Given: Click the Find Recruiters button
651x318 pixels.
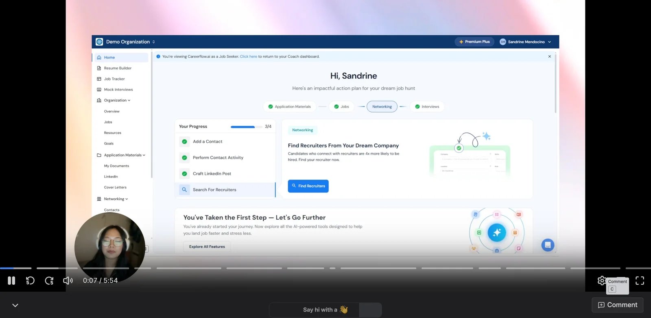Looking at the screenshot, I should click(308, 186).
